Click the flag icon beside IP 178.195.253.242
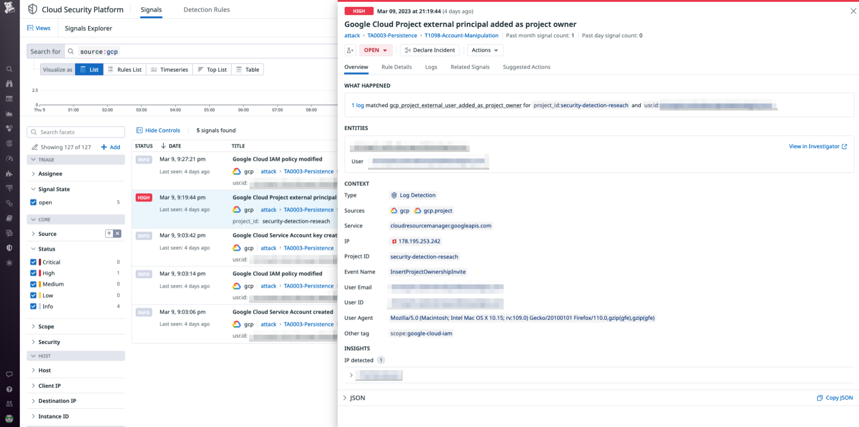 394,241
